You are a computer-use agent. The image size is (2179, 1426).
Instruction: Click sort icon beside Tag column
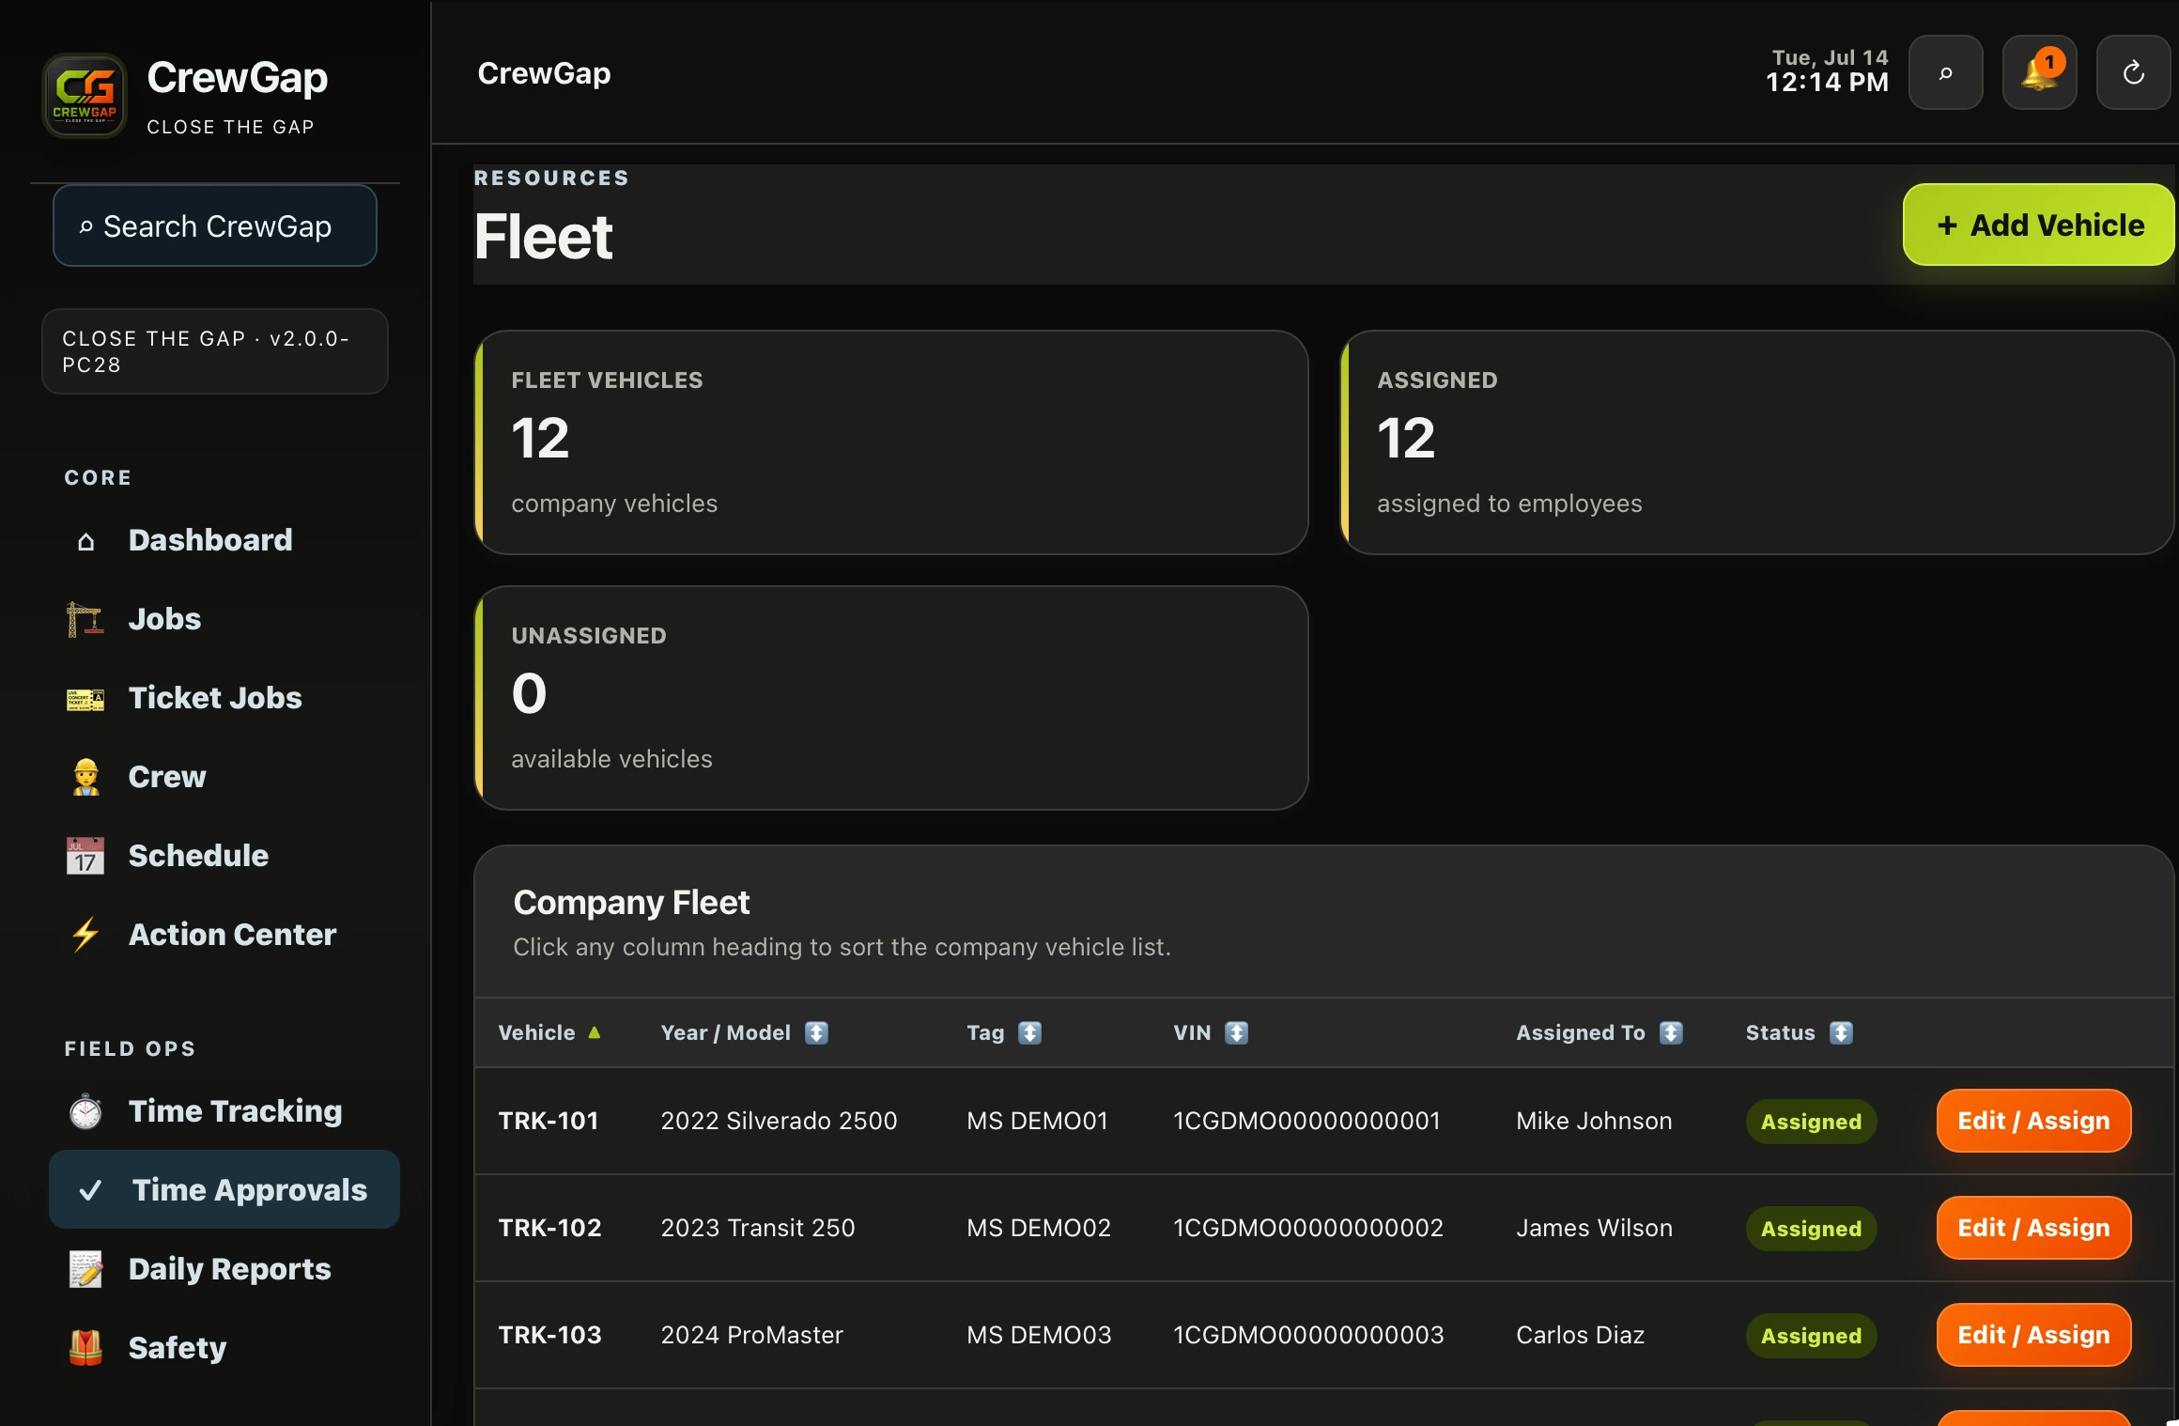(x=1029, y=1033)
